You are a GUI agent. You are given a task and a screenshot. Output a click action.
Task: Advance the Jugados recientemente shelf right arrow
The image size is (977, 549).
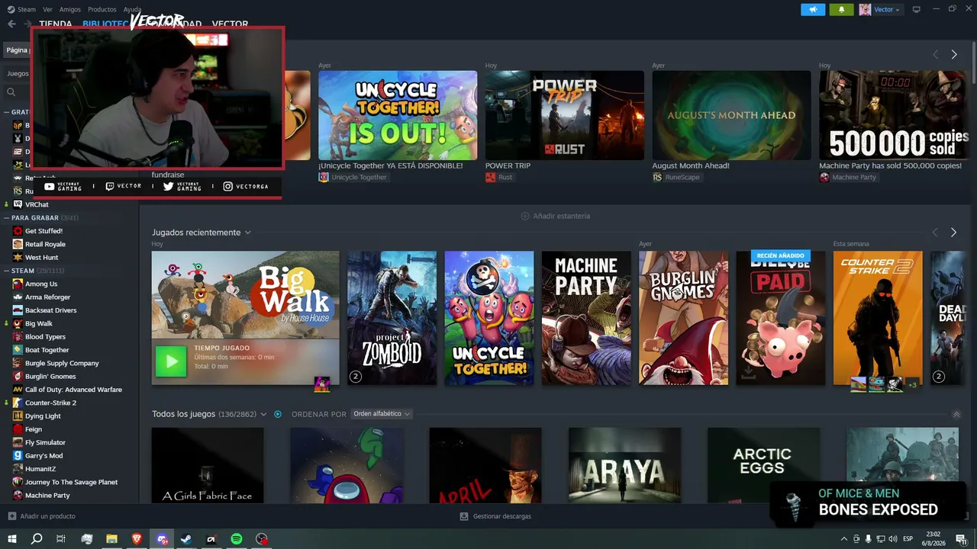(953, 233)
